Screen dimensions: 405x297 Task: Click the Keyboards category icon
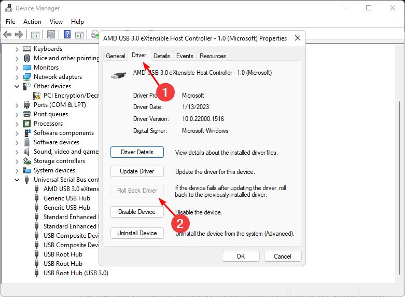[27, 49]
